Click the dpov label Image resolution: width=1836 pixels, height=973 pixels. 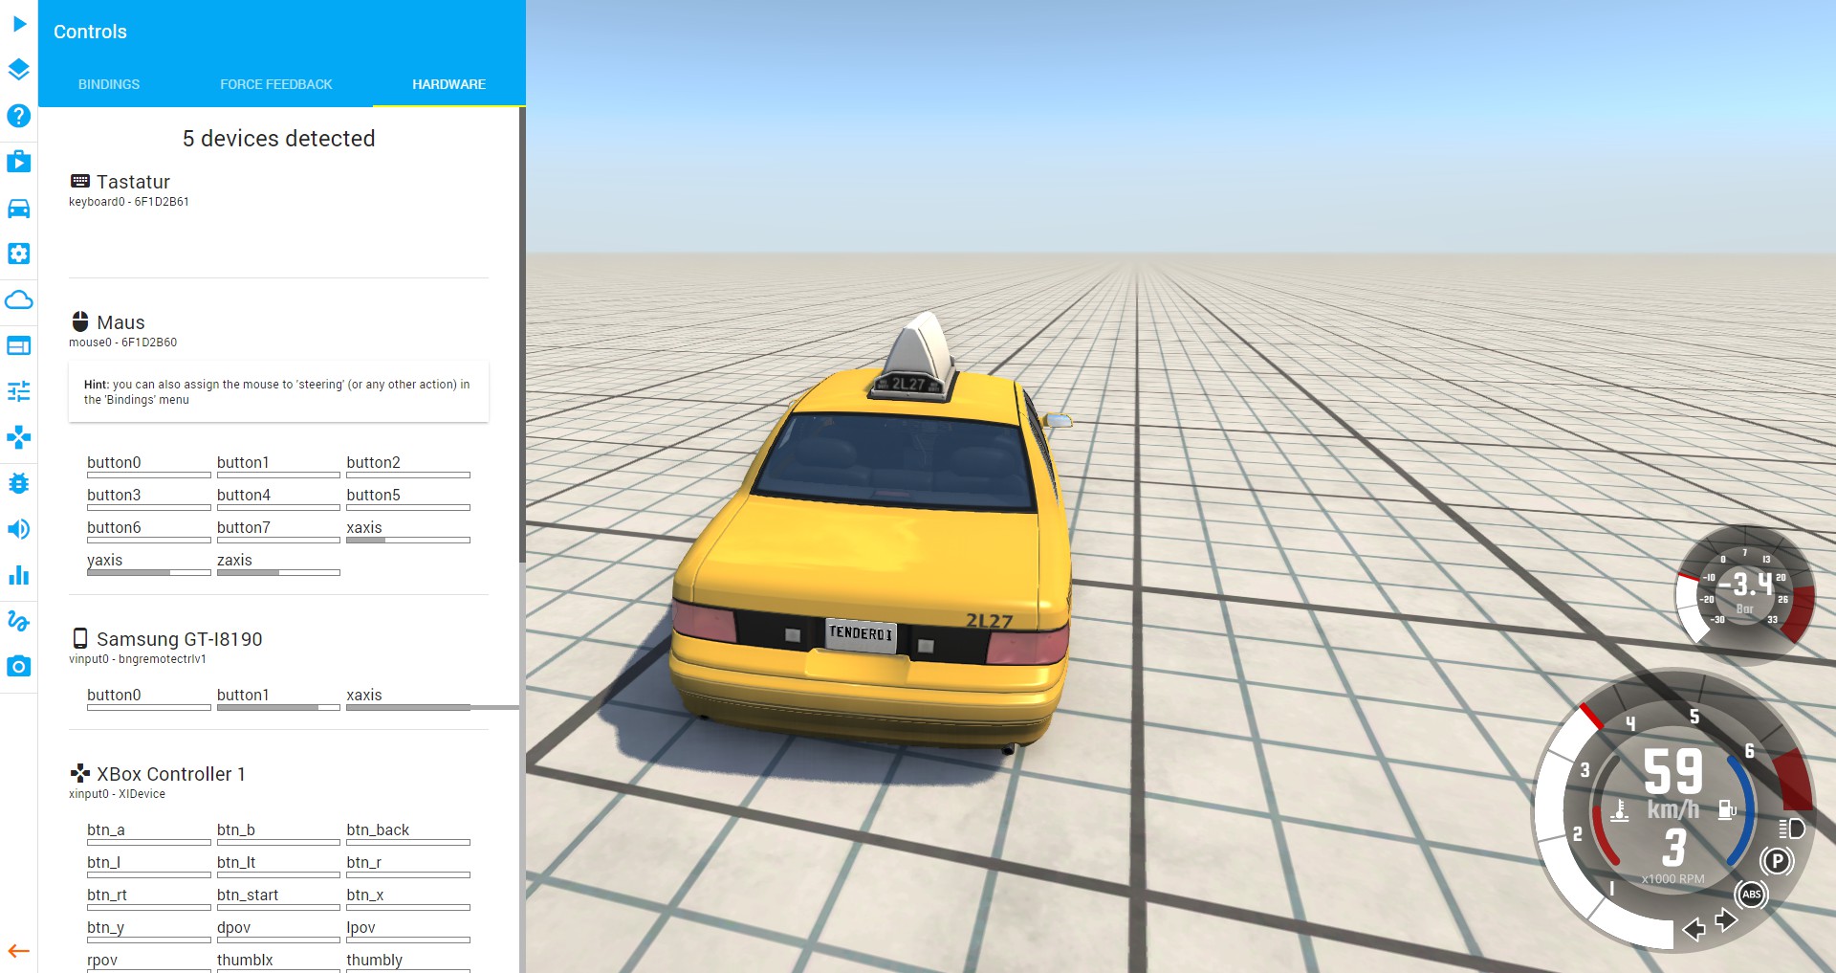(233, 927)
